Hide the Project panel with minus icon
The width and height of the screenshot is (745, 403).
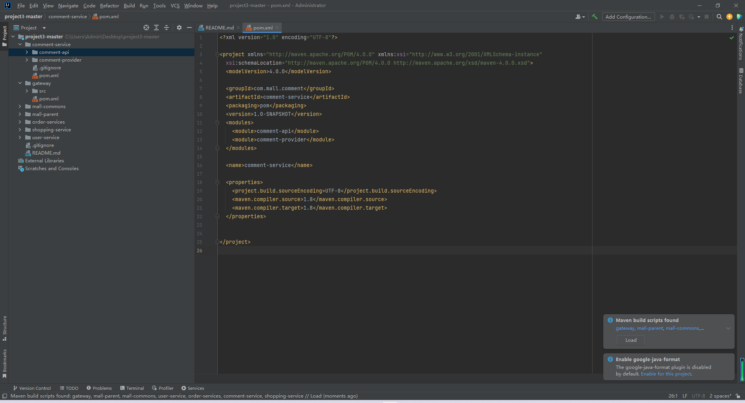coord(189,28)
